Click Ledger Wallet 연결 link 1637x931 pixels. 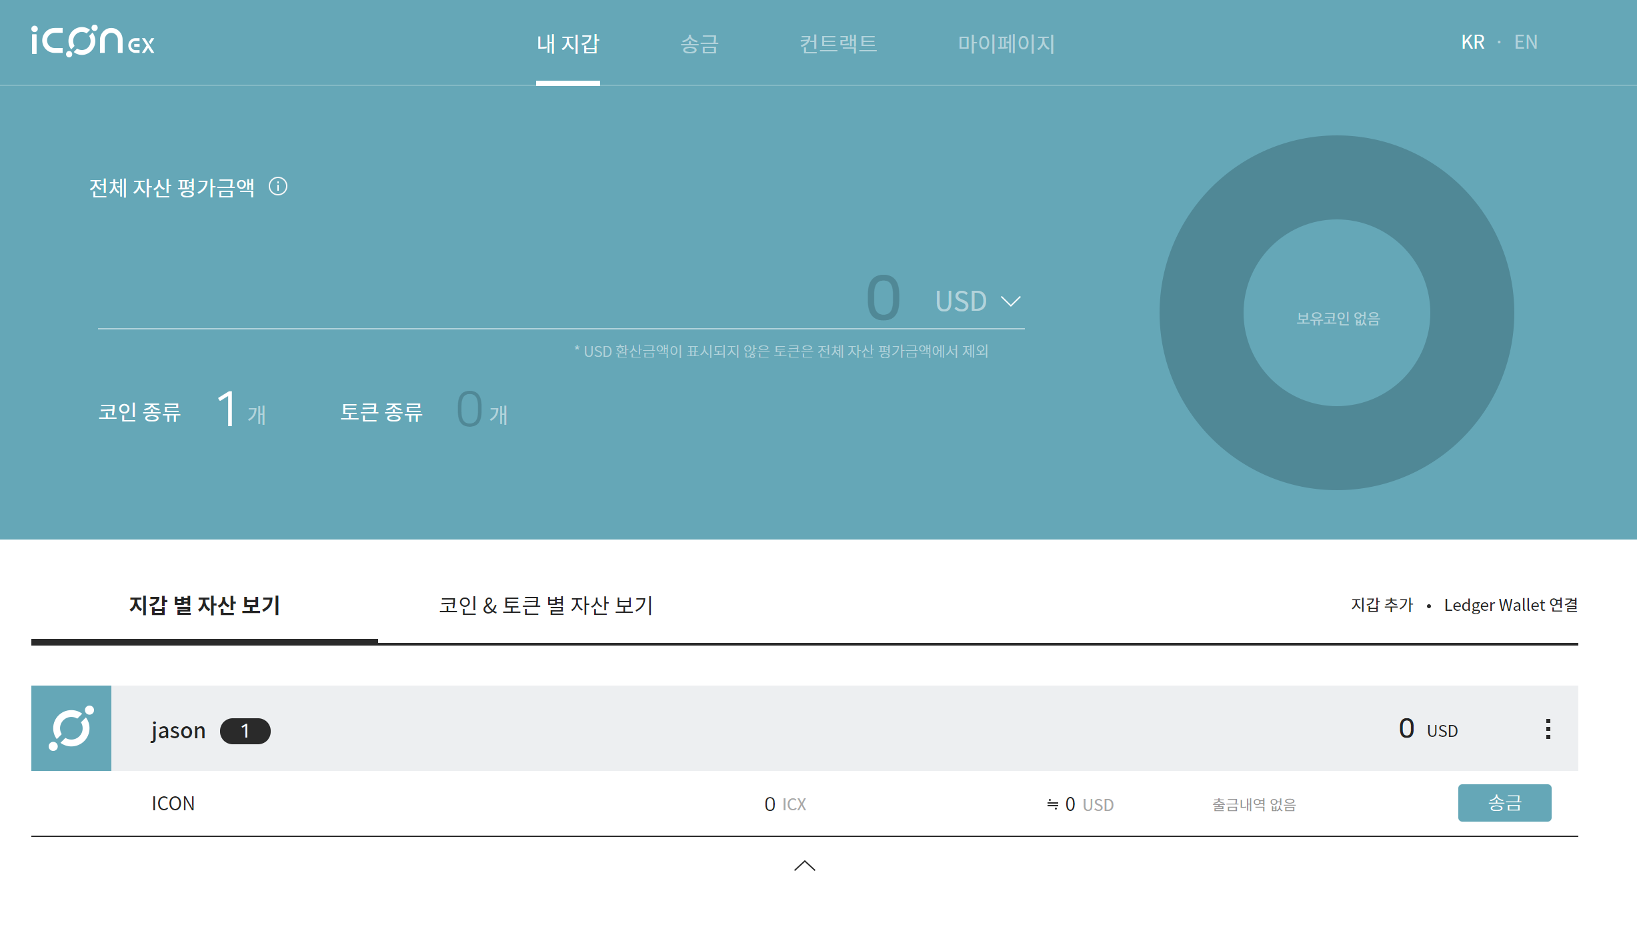[1510, 605]
